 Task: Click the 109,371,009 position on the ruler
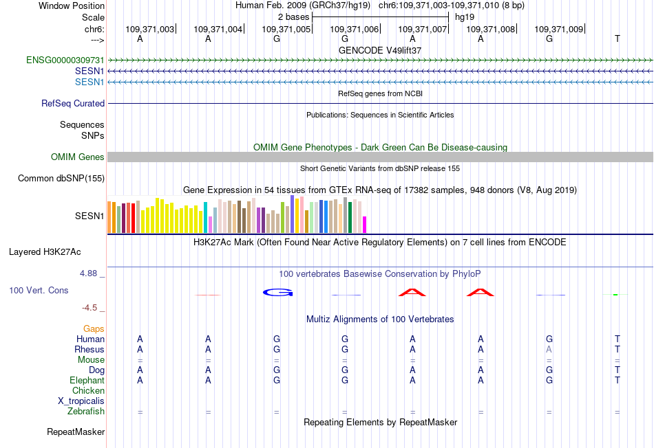tap(559, 29)
